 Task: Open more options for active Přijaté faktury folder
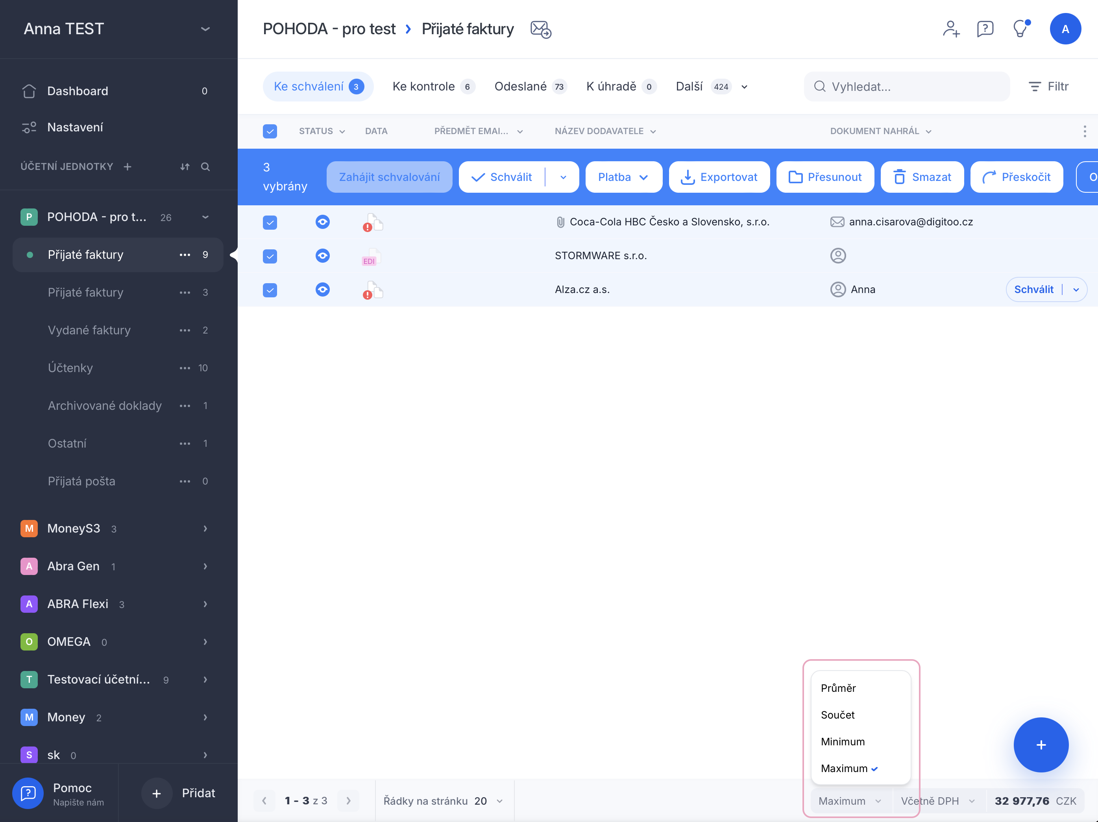click(x=185, y=254)
